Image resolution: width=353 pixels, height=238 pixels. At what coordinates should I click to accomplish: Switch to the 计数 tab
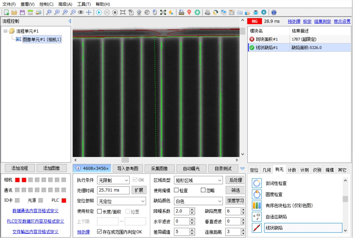(x=292, y=170)
